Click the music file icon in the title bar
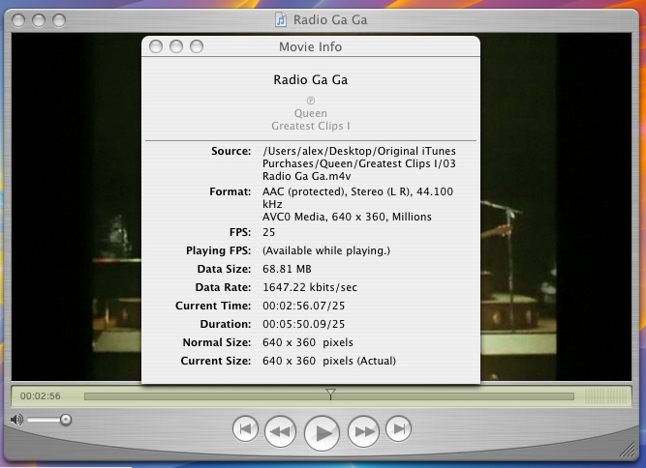This screenshot has width=646, height=468. coord(281,19)
